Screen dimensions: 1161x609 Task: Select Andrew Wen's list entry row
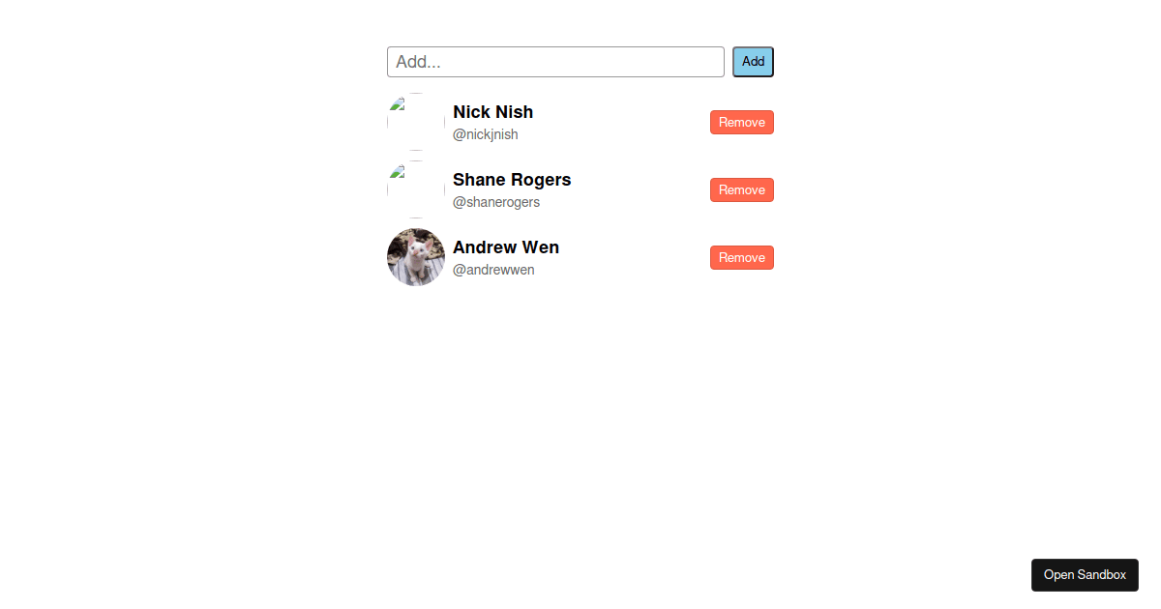coord(580,257)
